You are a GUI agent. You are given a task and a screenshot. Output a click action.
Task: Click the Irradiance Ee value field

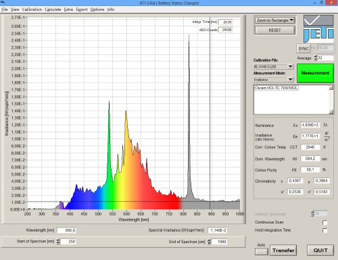coord(310,136)
